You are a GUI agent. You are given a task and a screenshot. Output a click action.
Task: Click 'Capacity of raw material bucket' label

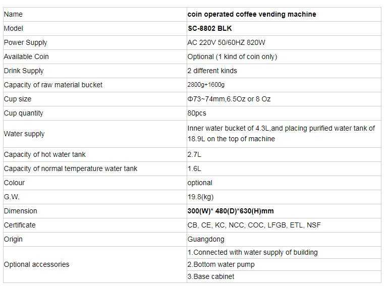[x=53, y=85]
